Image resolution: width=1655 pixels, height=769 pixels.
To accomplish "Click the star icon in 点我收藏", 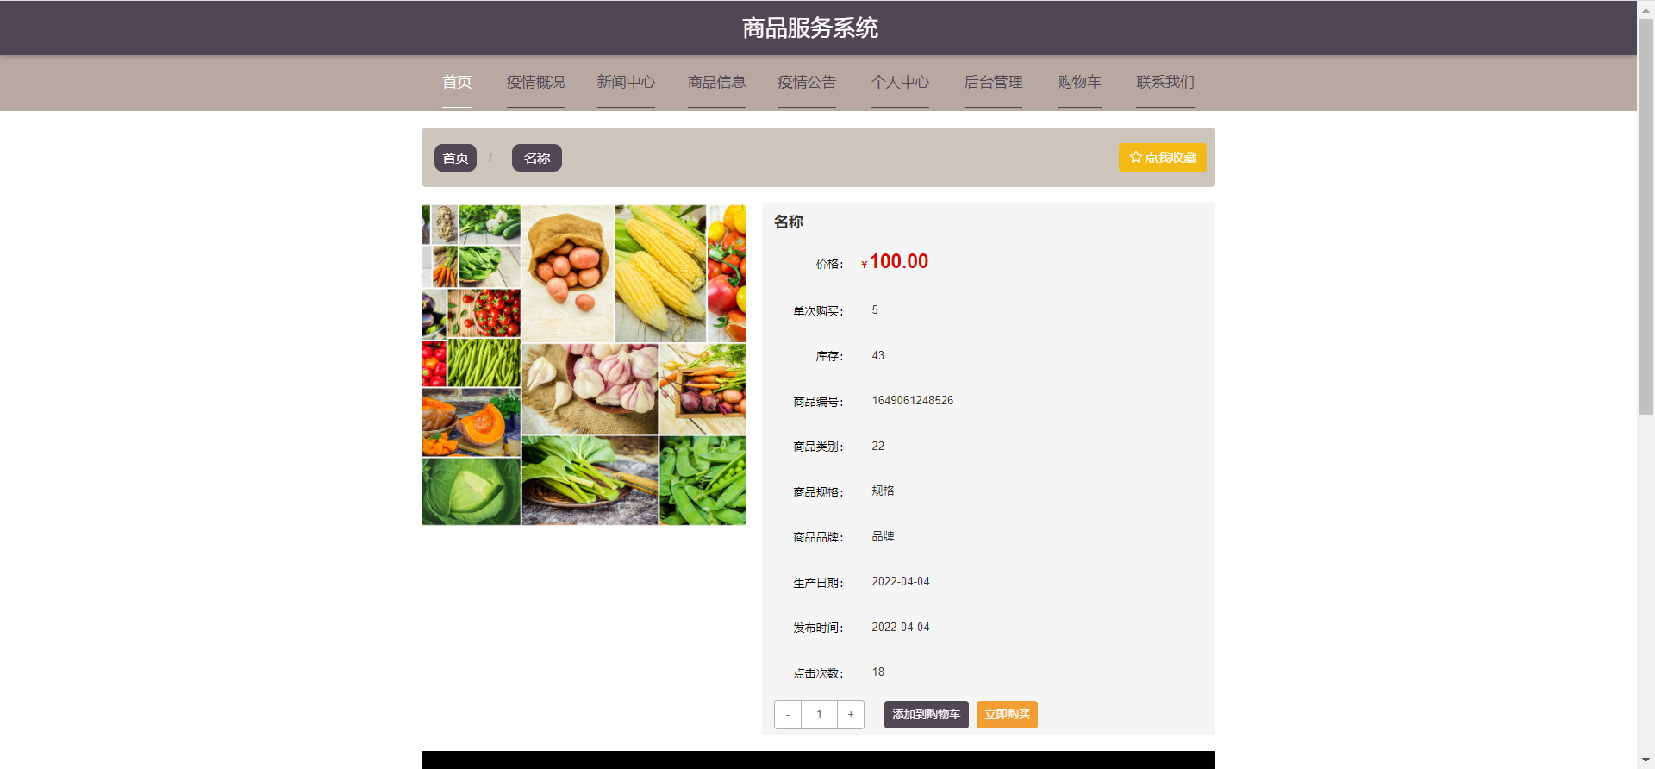I will (x=1136, y=157).
